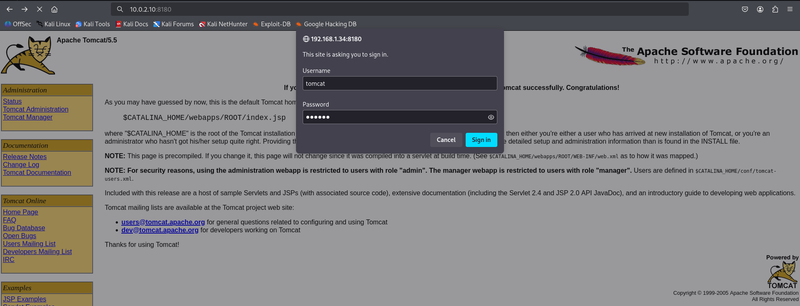Viewport: 800px width, 306px height.
Task: Click the 192.168.1.34:8180 dialog host text
Action: (336, 39)
